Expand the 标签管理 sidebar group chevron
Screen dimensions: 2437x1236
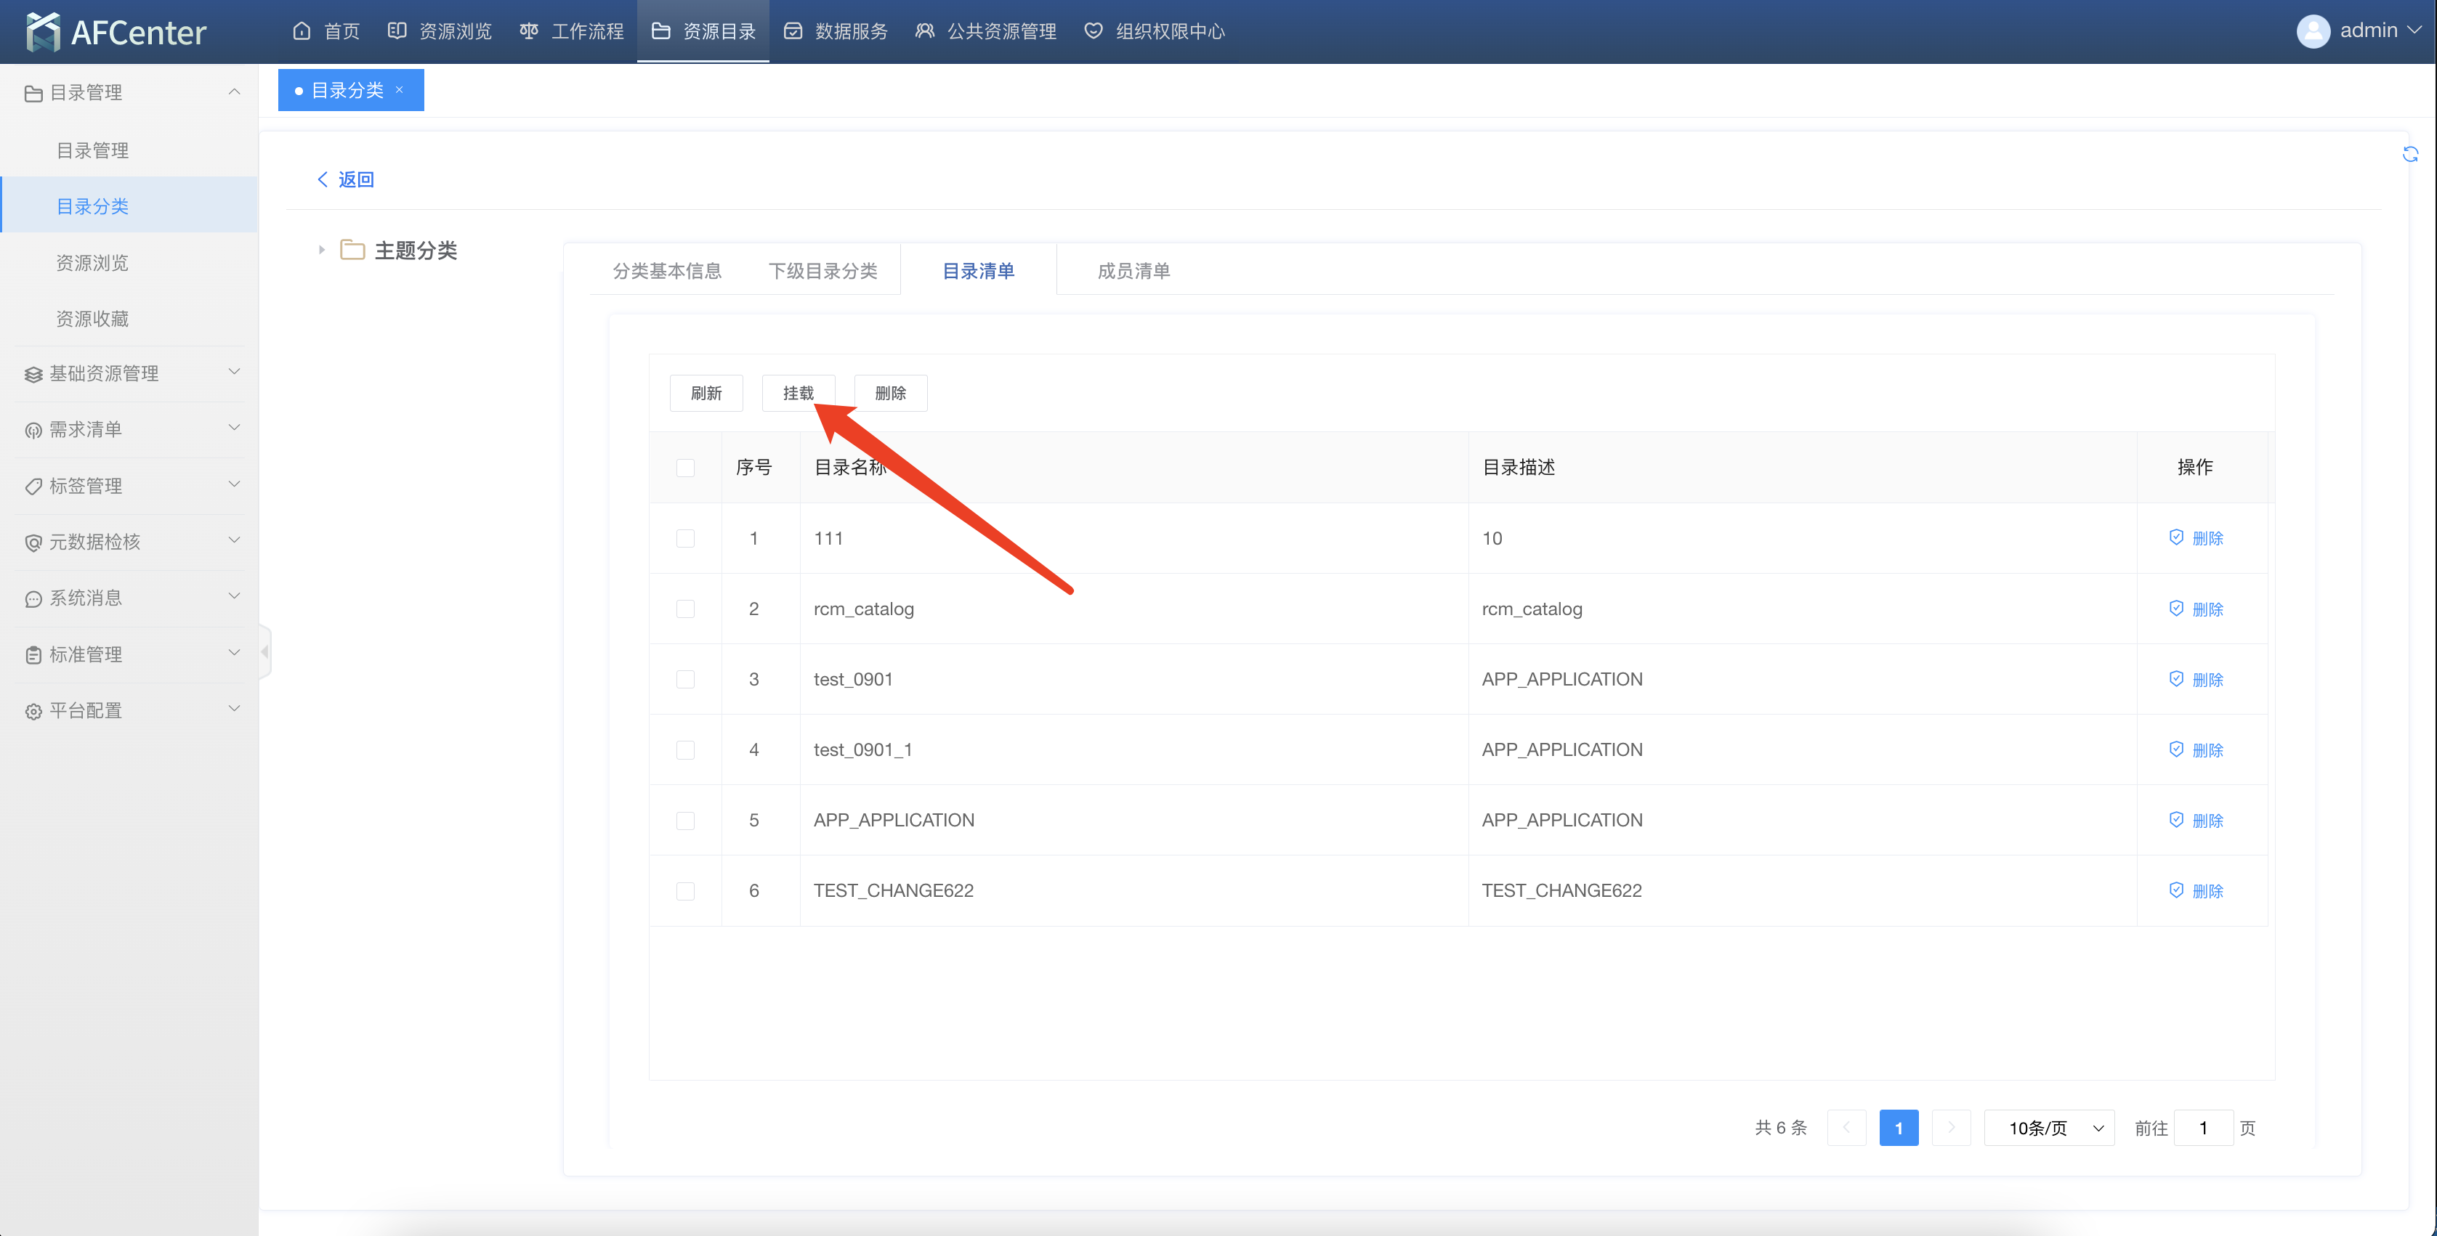pyautogui.click(x=235, y=484)
